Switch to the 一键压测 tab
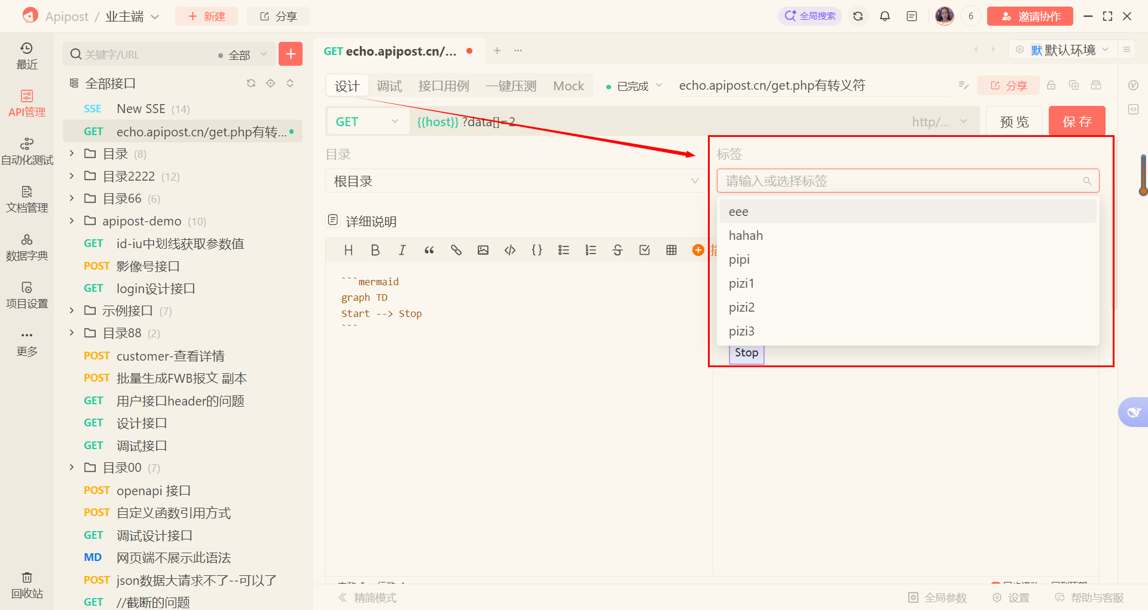 click(511, 86)
